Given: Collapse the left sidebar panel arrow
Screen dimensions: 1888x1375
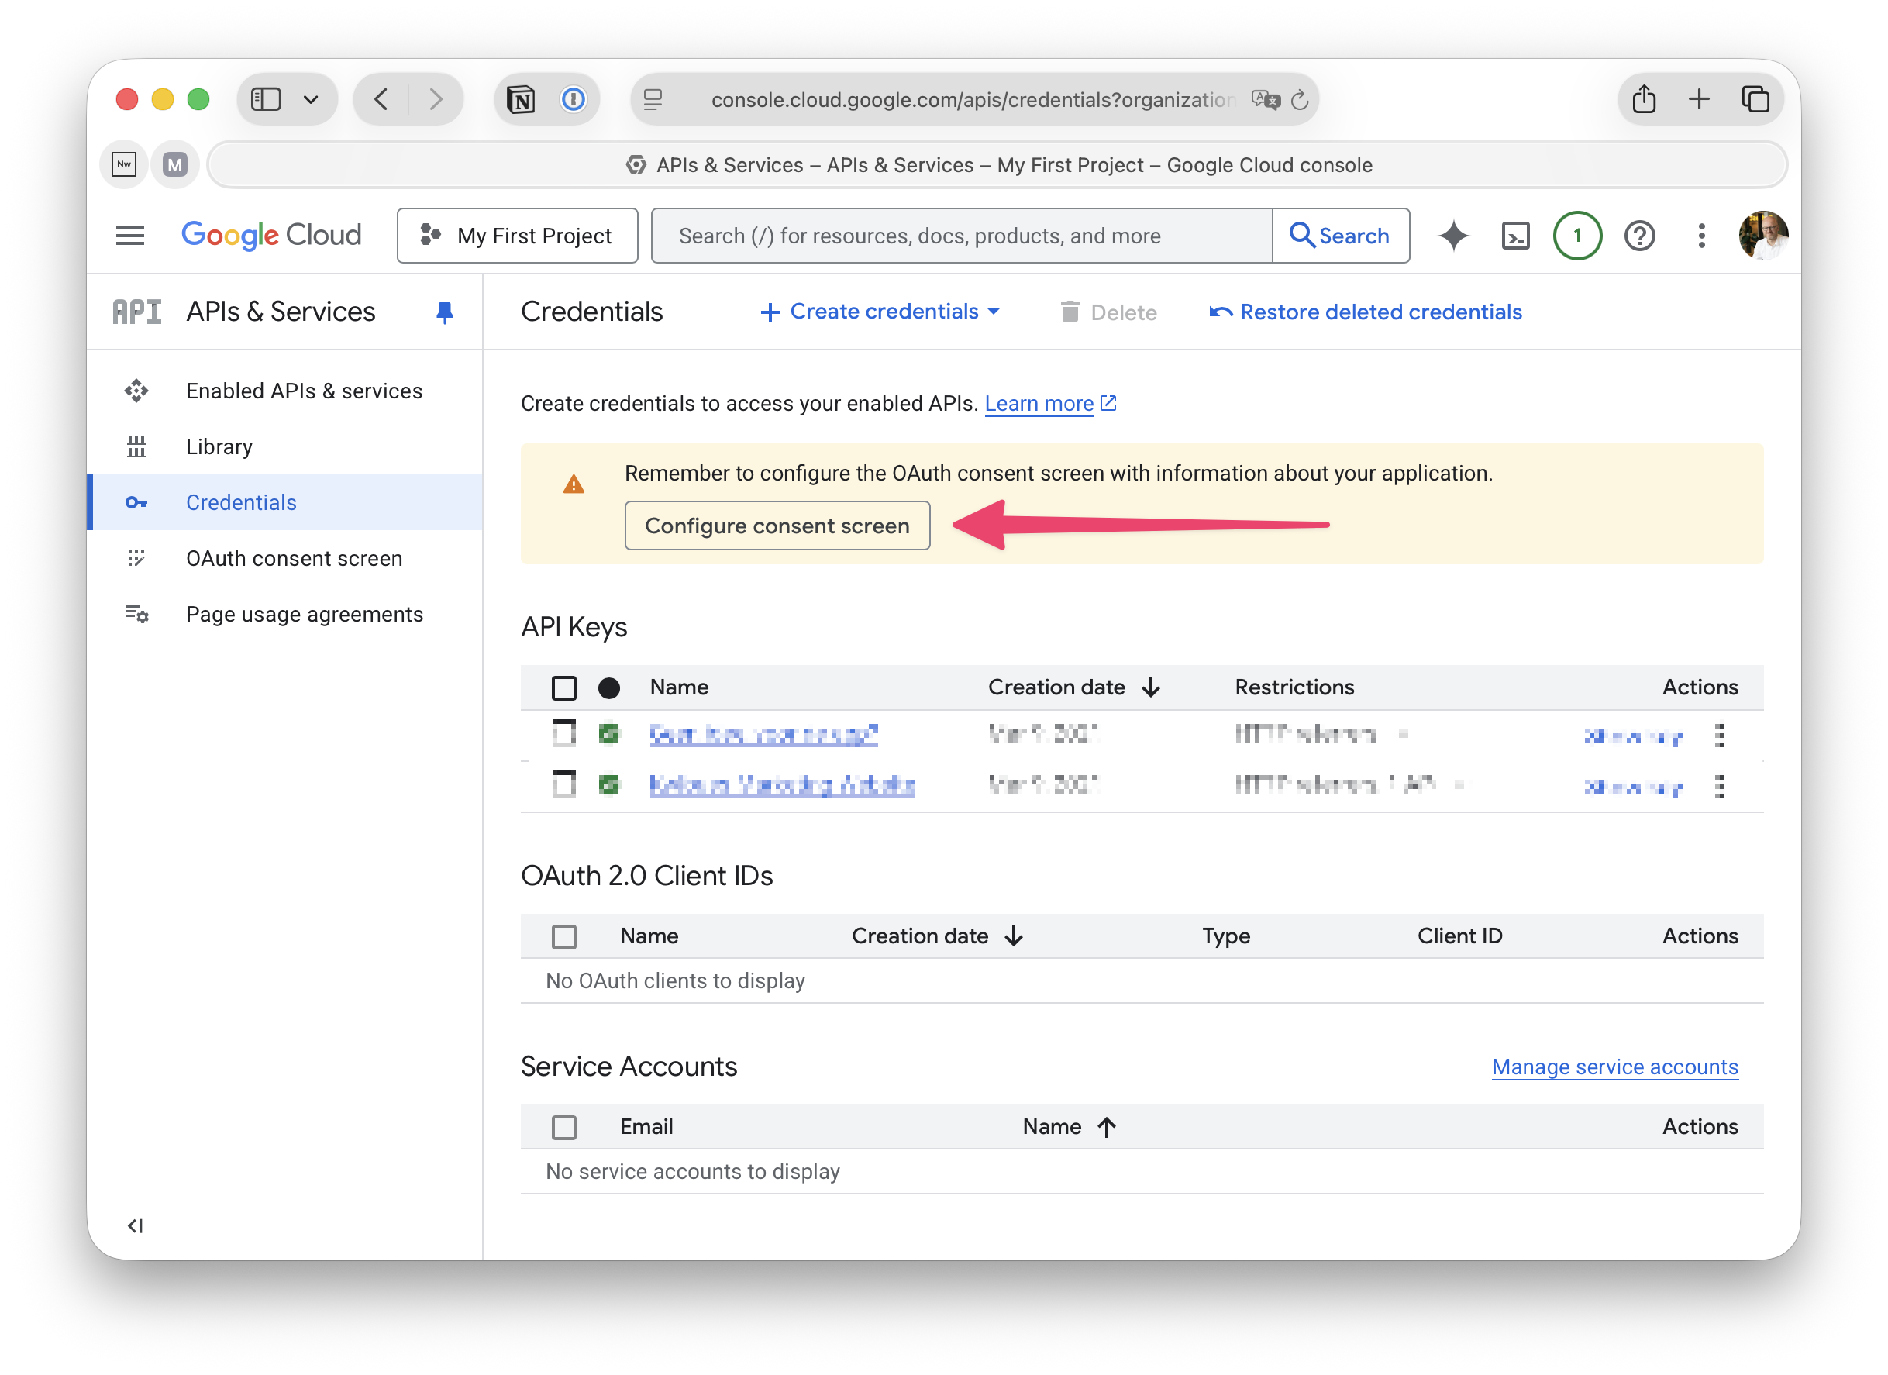Looking at the screenshot, I should [x=135, y=1225].
